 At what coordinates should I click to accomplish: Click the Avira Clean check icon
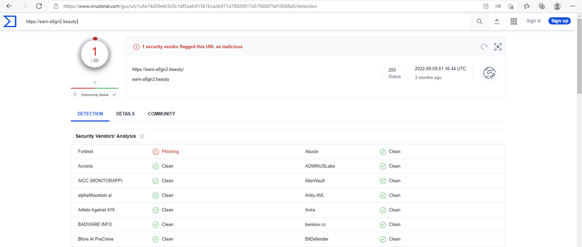383,210
